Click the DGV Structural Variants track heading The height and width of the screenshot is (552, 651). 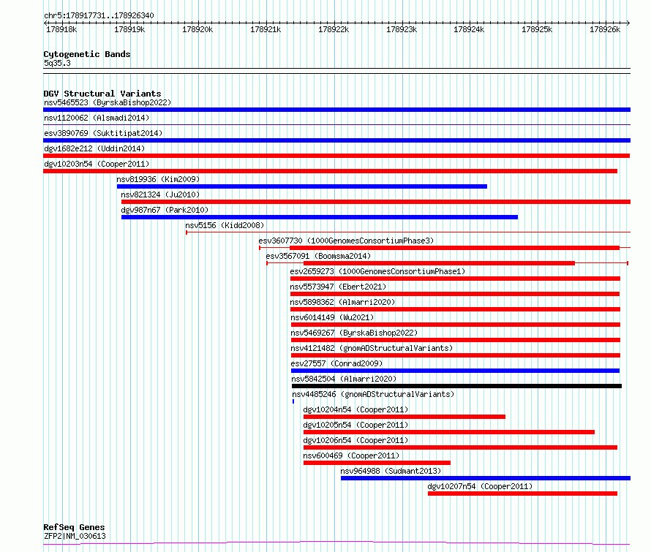[102, 94]
